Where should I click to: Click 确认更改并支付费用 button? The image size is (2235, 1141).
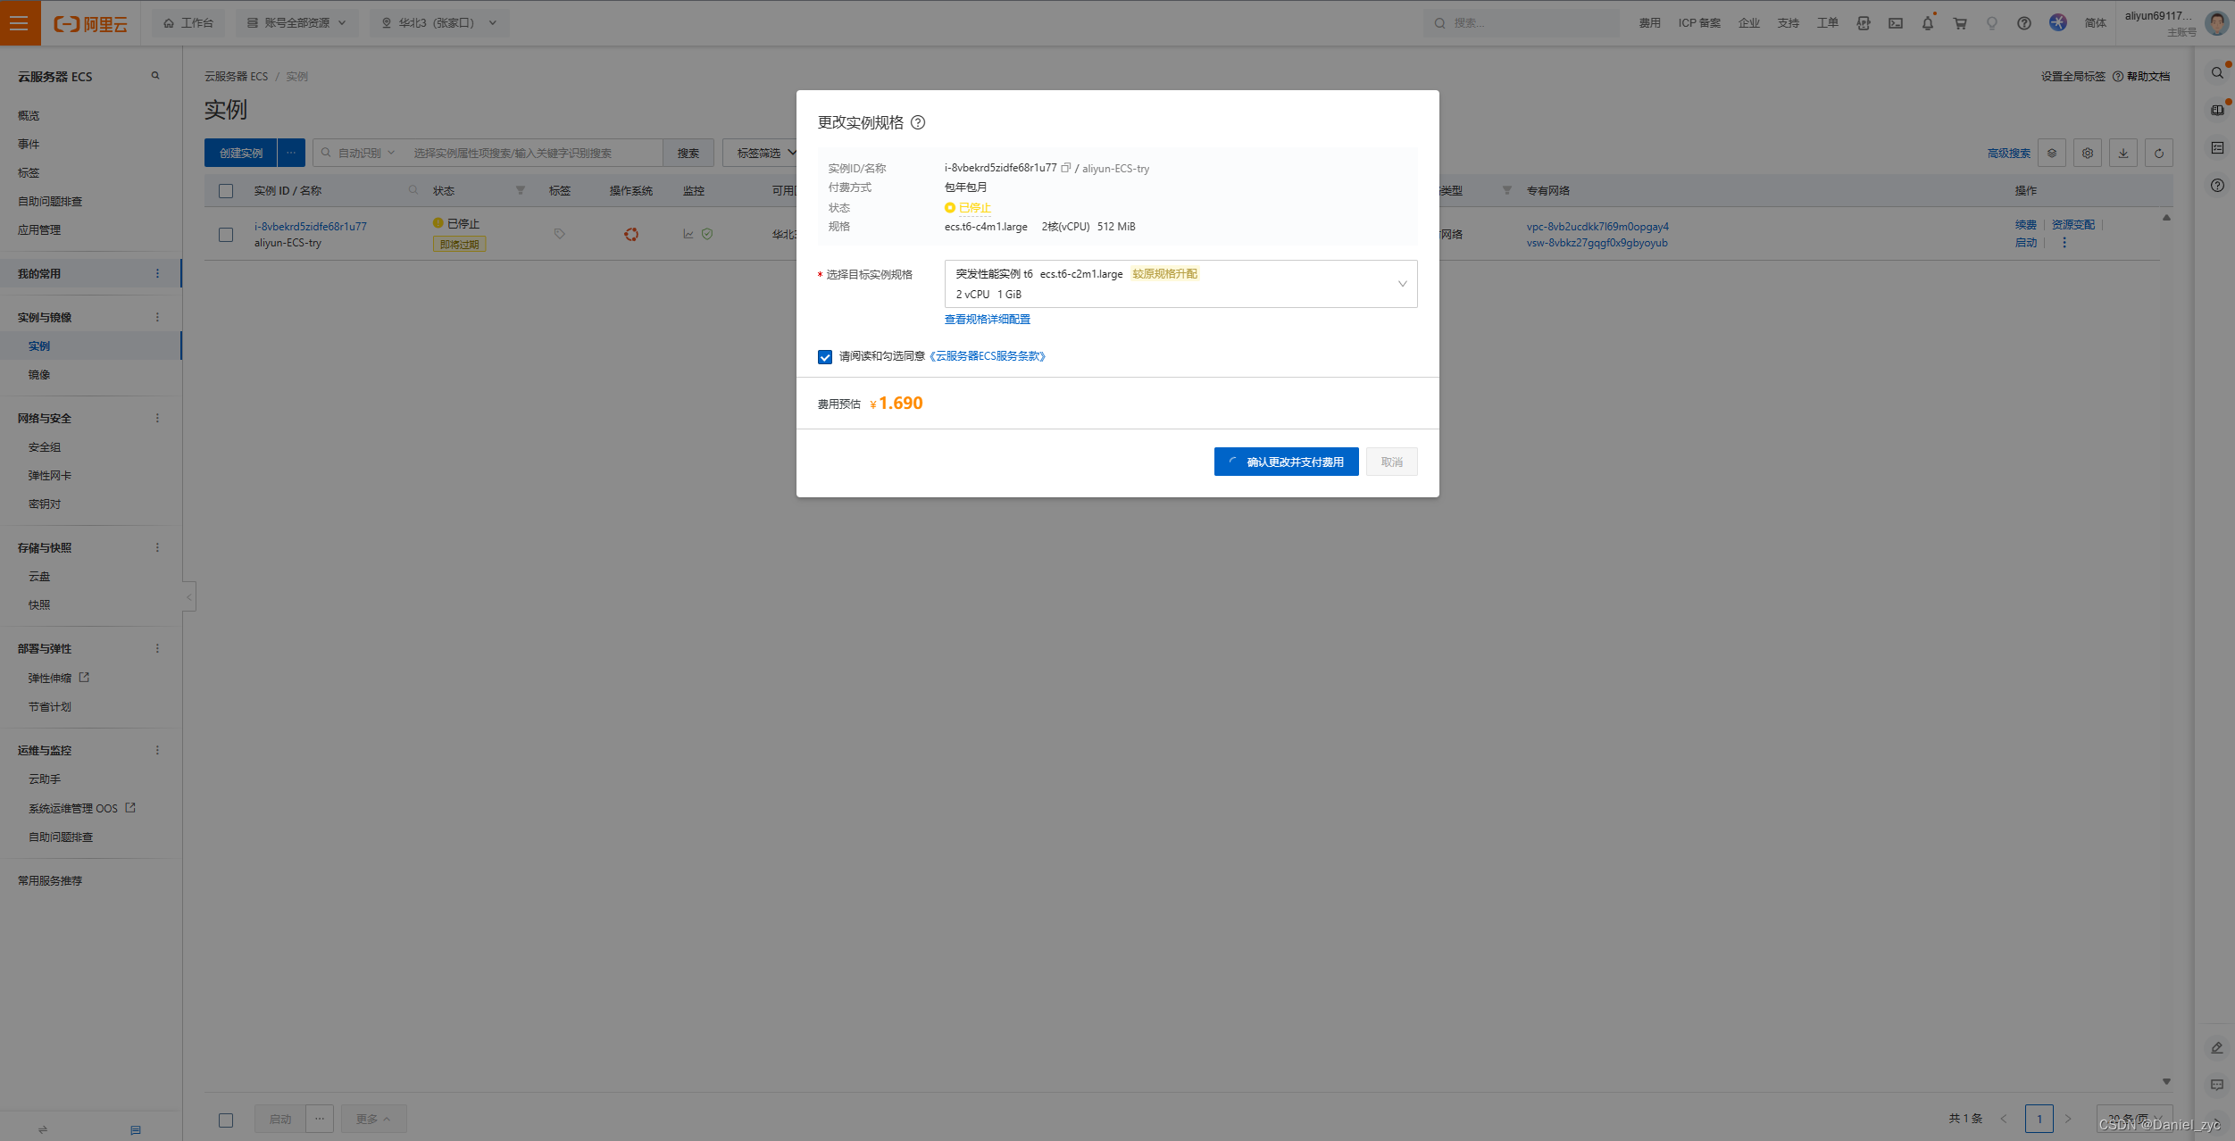[1286, 462]
